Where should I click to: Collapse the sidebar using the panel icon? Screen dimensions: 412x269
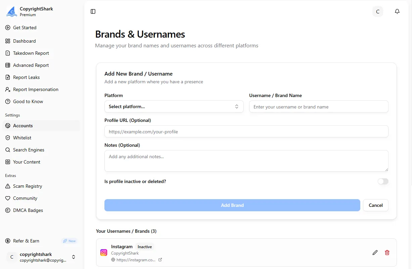coord(93,11)
